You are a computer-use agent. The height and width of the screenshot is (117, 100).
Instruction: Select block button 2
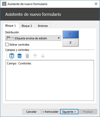click(x=71, y=43)
